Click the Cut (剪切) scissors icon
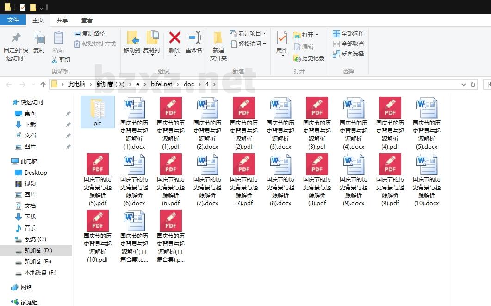Viewport: 491px width, 306px height. pyautogui.click(x=55, y=60)
